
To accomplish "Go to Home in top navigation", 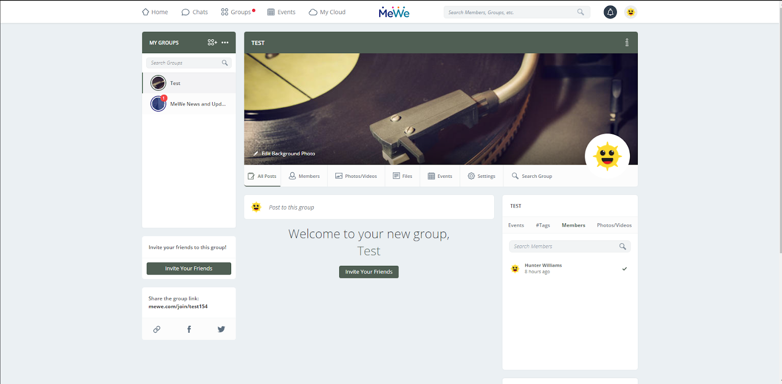I will pos(155,12).
